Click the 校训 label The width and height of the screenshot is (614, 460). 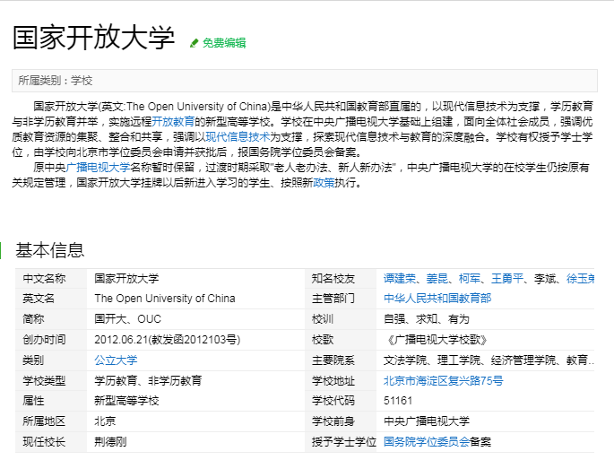[x=323, y=319]
